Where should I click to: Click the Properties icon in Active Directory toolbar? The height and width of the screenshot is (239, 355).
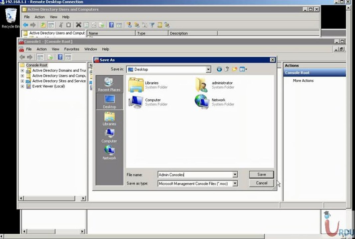[x=86, y=25]
